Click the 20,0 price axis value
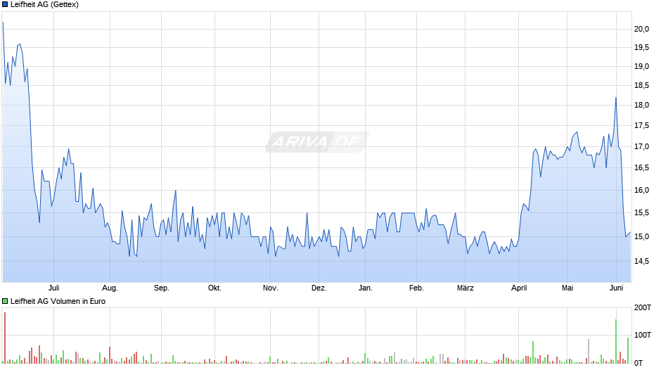This screenshot has height=370, width=661. coord(641,29)
